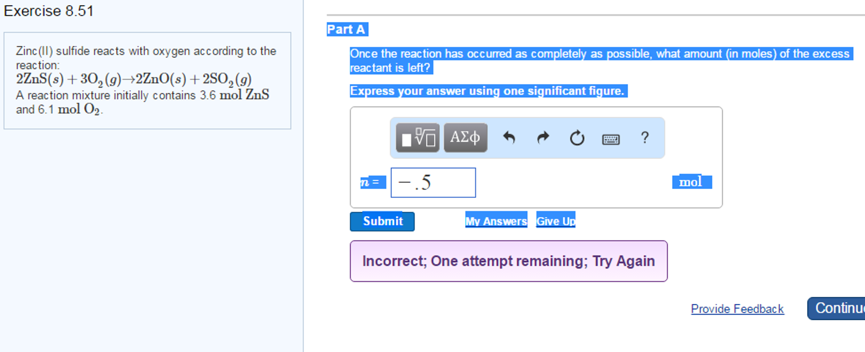Open help question mark icon
Viewport: 865px width, 352px height.
click(x=644, y=138)
